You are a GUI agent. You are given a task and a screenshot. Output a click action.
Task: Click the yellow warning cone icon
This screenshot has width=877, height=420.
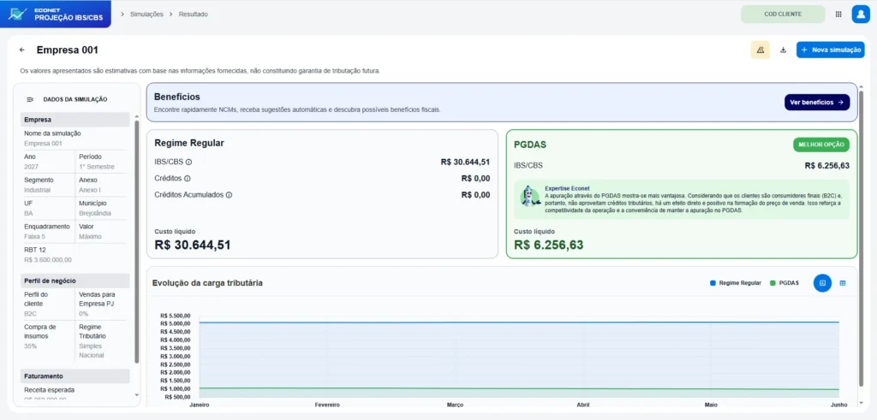(761, 50)
